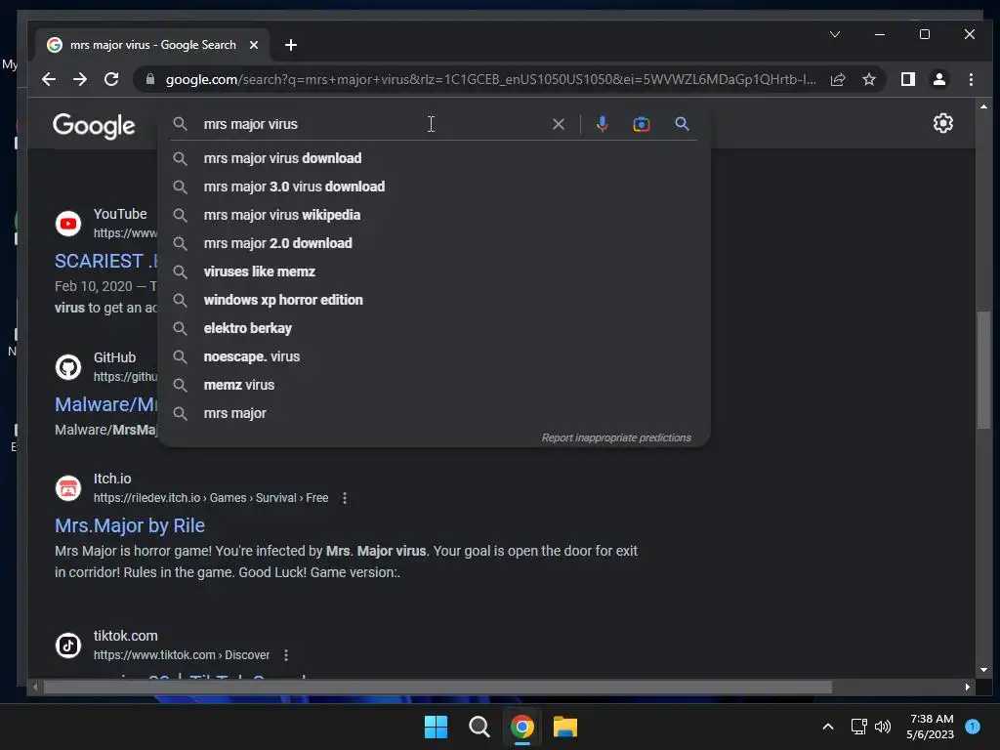
Task: Click the vertical page scrollbar thumb
Action: coord(983,368)
